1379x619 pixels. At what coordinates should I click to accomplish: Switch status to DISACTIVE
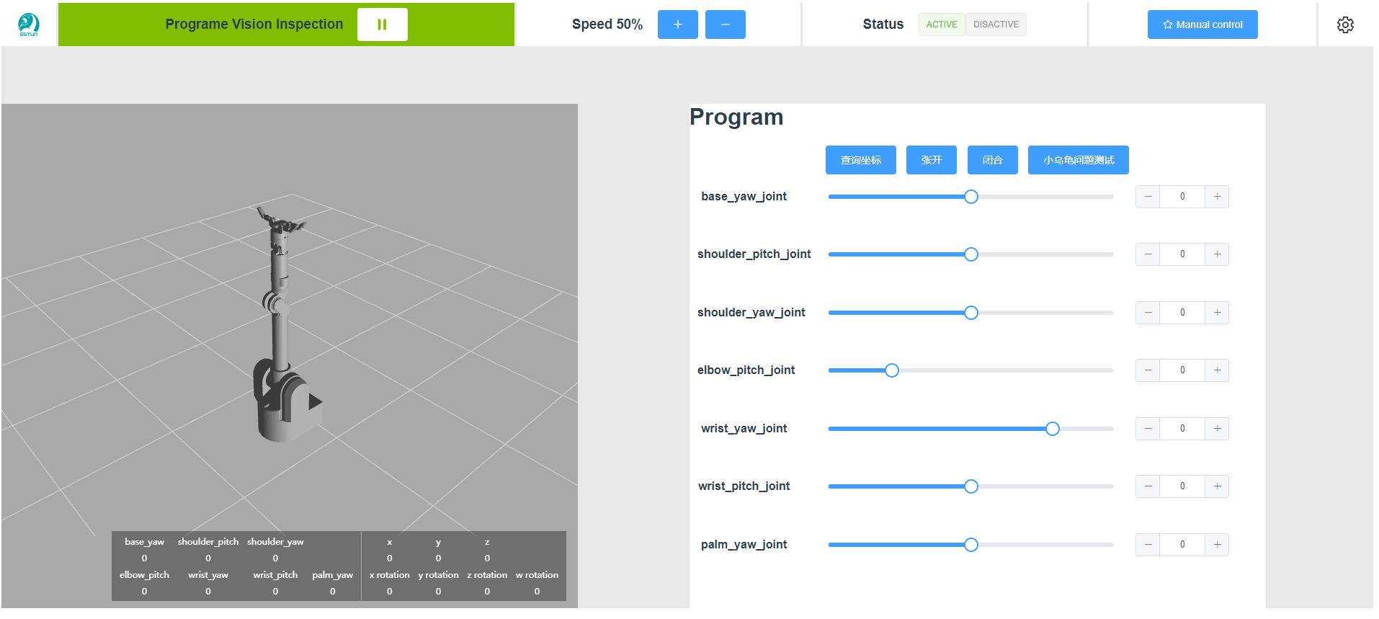click(x=996, y=25)
